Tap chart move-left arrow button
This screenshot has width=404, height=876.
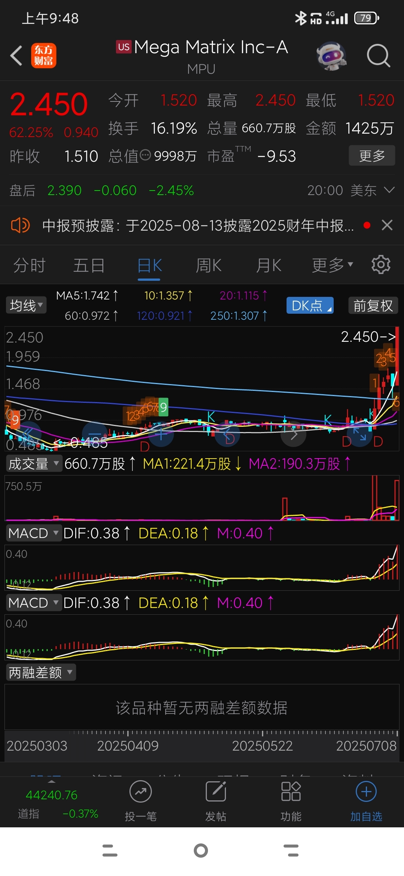point(227,434)
